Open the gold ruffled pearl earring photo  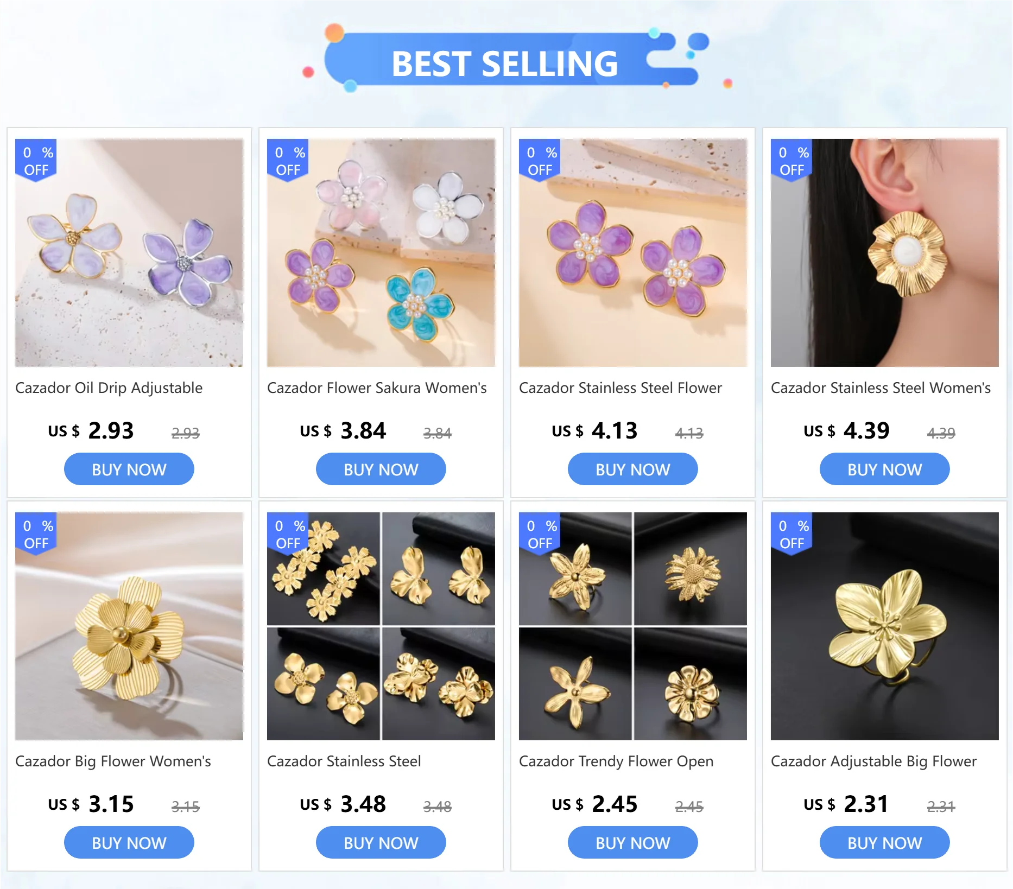point(885,253)
